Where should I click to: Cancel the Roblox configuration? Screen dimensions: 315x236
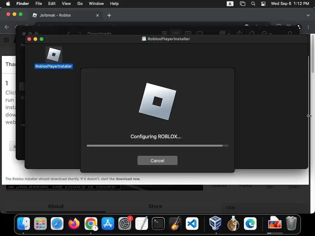coord(157,160)
